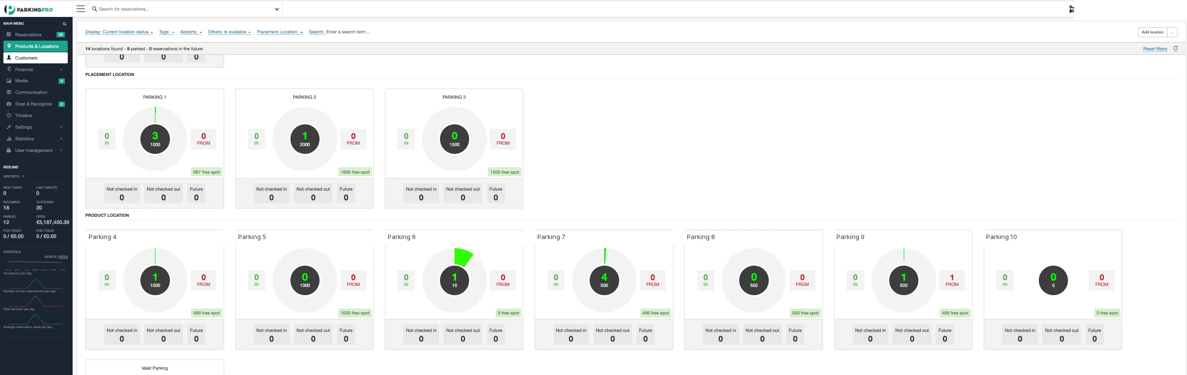Screen dimensions: 1187x375
Task: Click the Reset filters link
Action: point(1155,49)
